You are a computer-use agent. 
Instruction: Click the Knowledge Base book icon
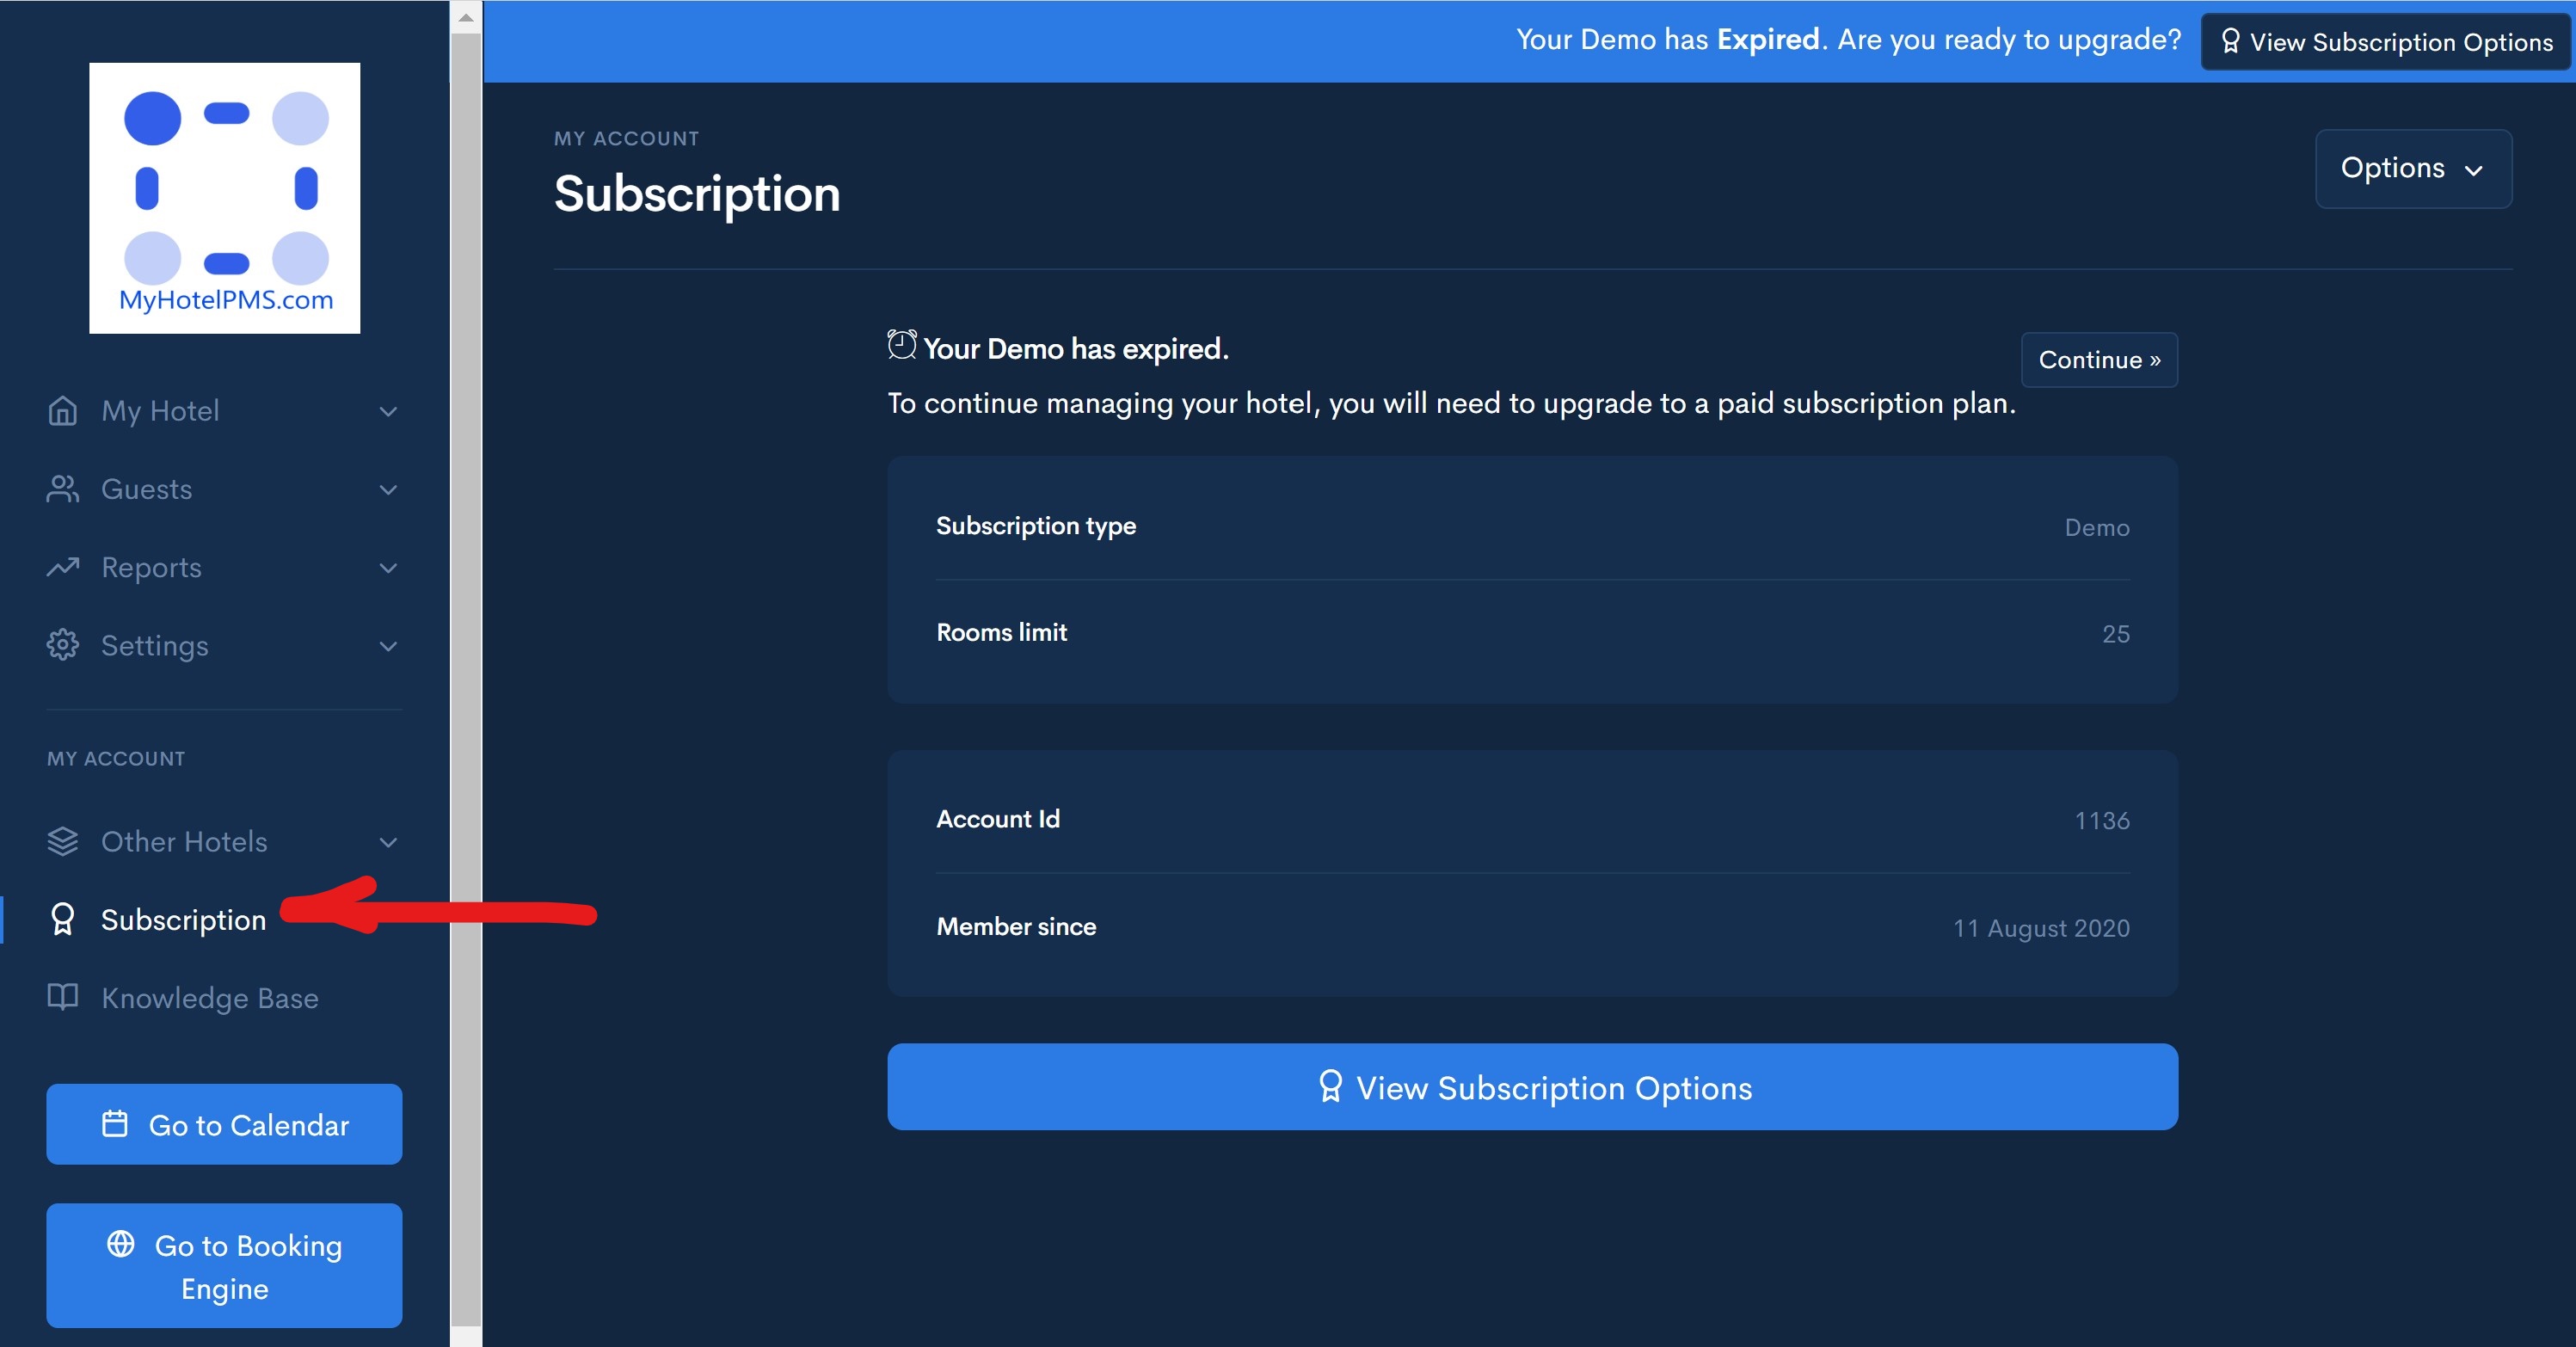(63, 997)
